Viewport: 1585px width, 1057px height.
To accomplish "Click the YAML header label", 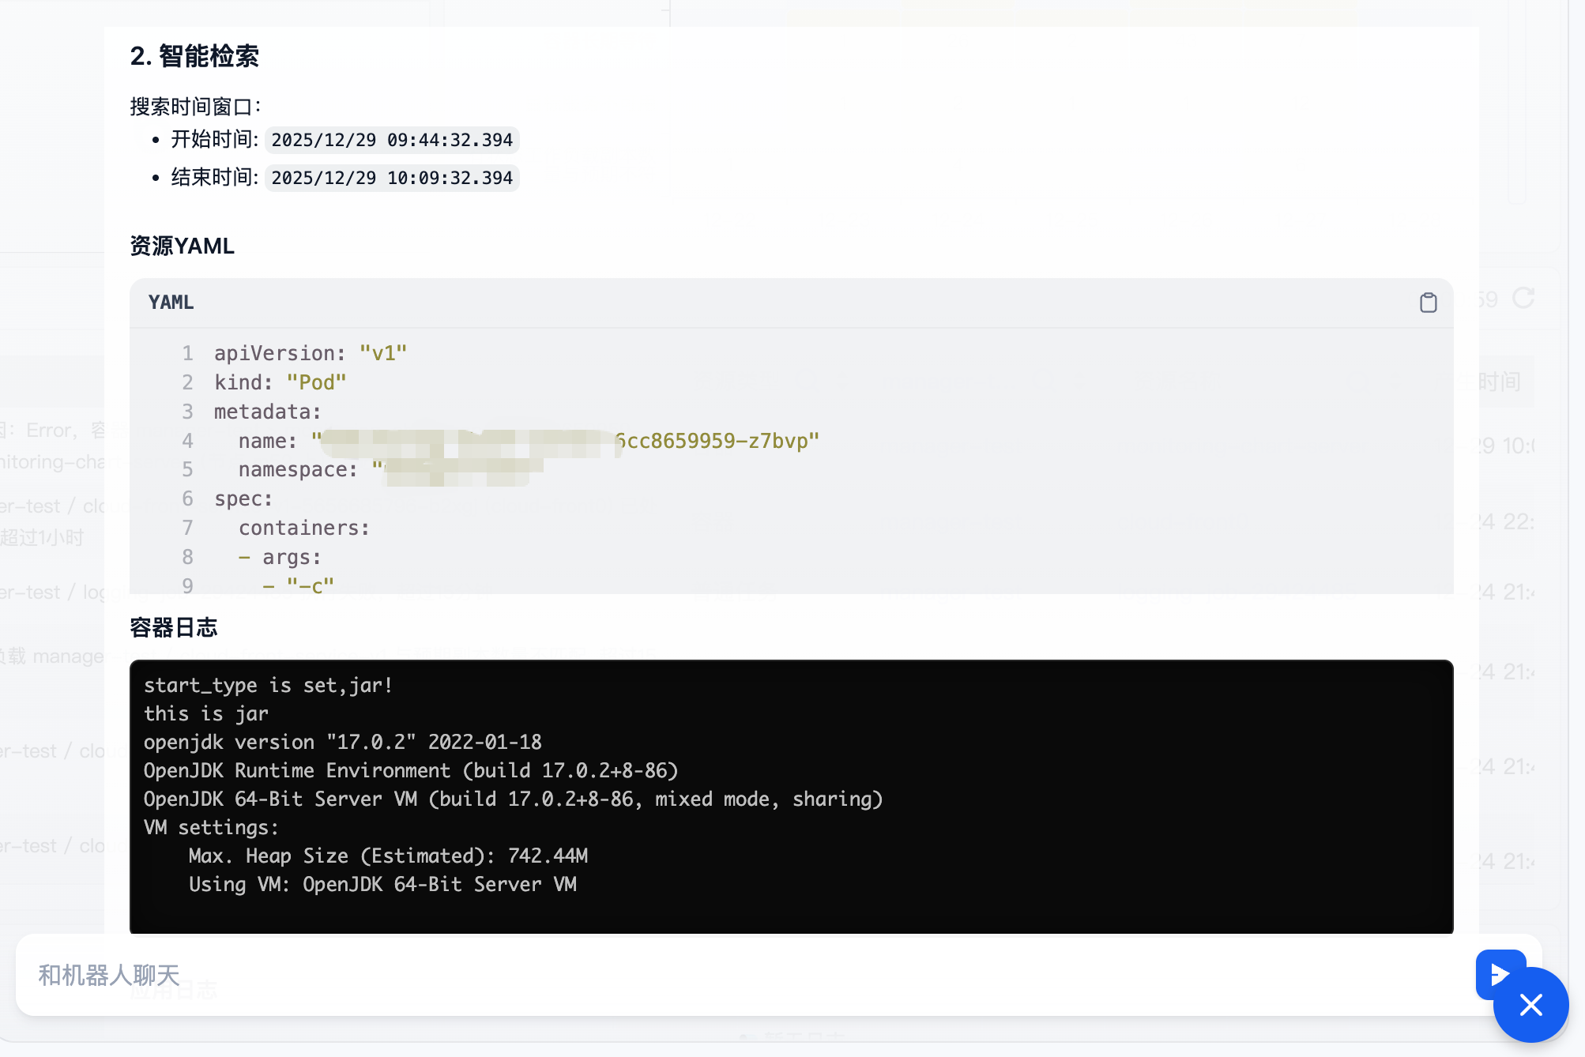I will [171, 303].
